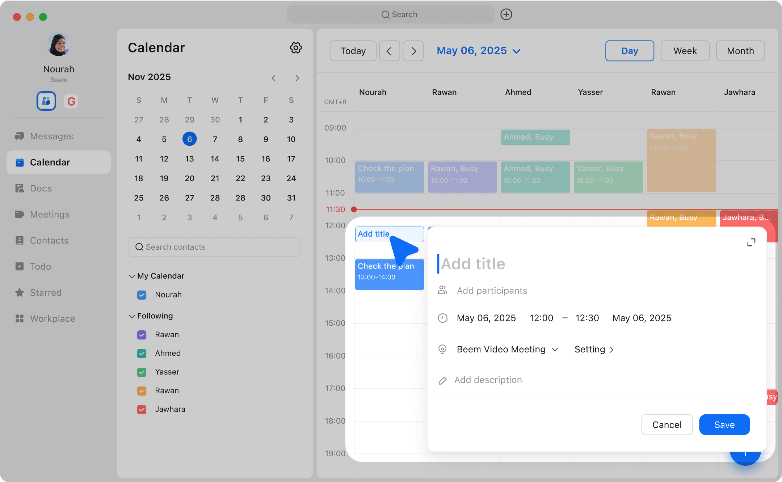
Task: Go to previous day arrow
Action: pos(389,51)
